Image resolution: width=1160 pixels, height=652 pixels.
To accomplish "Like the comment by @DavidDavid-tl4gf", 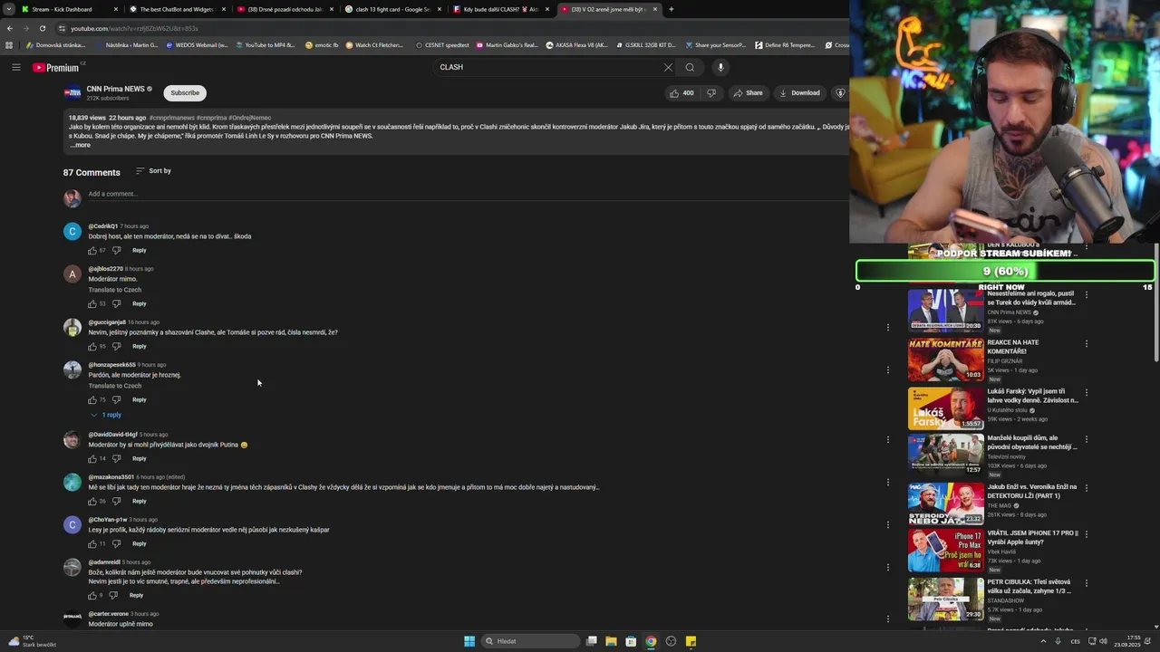I will coord(92,458).
